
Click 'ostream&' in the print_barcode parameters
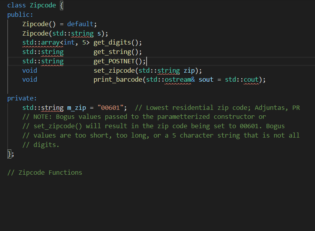click(x=180, y=80)
